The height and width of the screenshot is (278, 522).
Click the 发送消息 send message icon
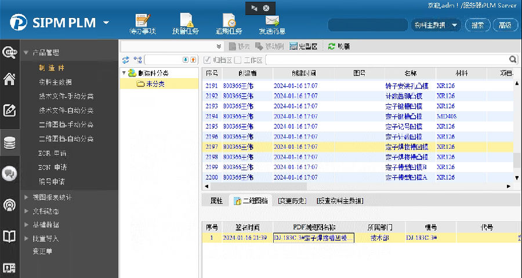[x=272, y=21]
